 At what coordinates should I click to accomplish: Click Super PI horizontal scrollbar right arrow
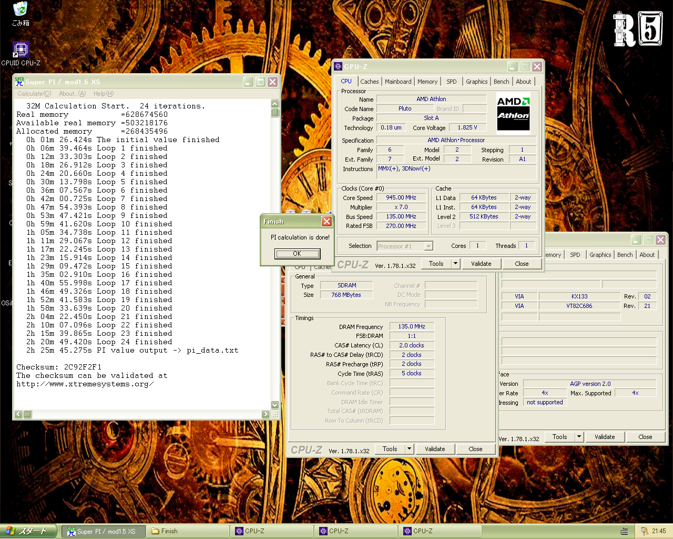pos(266,414)
